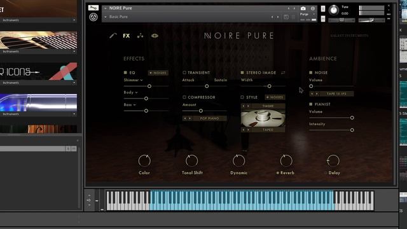Select previous noise type before TAPE 15 IPS
This screenshot has width=407, height=229.
[x=312, y=94]
